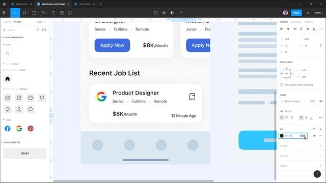The image size is (326, 183).
Task: Select the profile user icon component
Action: click(19, 109)
